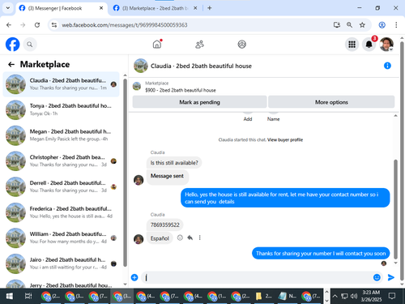Click the chat messages scrollbar
Screen dimensions: 405x304
point(395,209)
